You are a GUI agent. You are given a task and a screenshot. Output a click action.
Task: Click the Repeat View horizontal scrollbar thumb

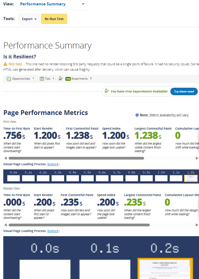79,225
